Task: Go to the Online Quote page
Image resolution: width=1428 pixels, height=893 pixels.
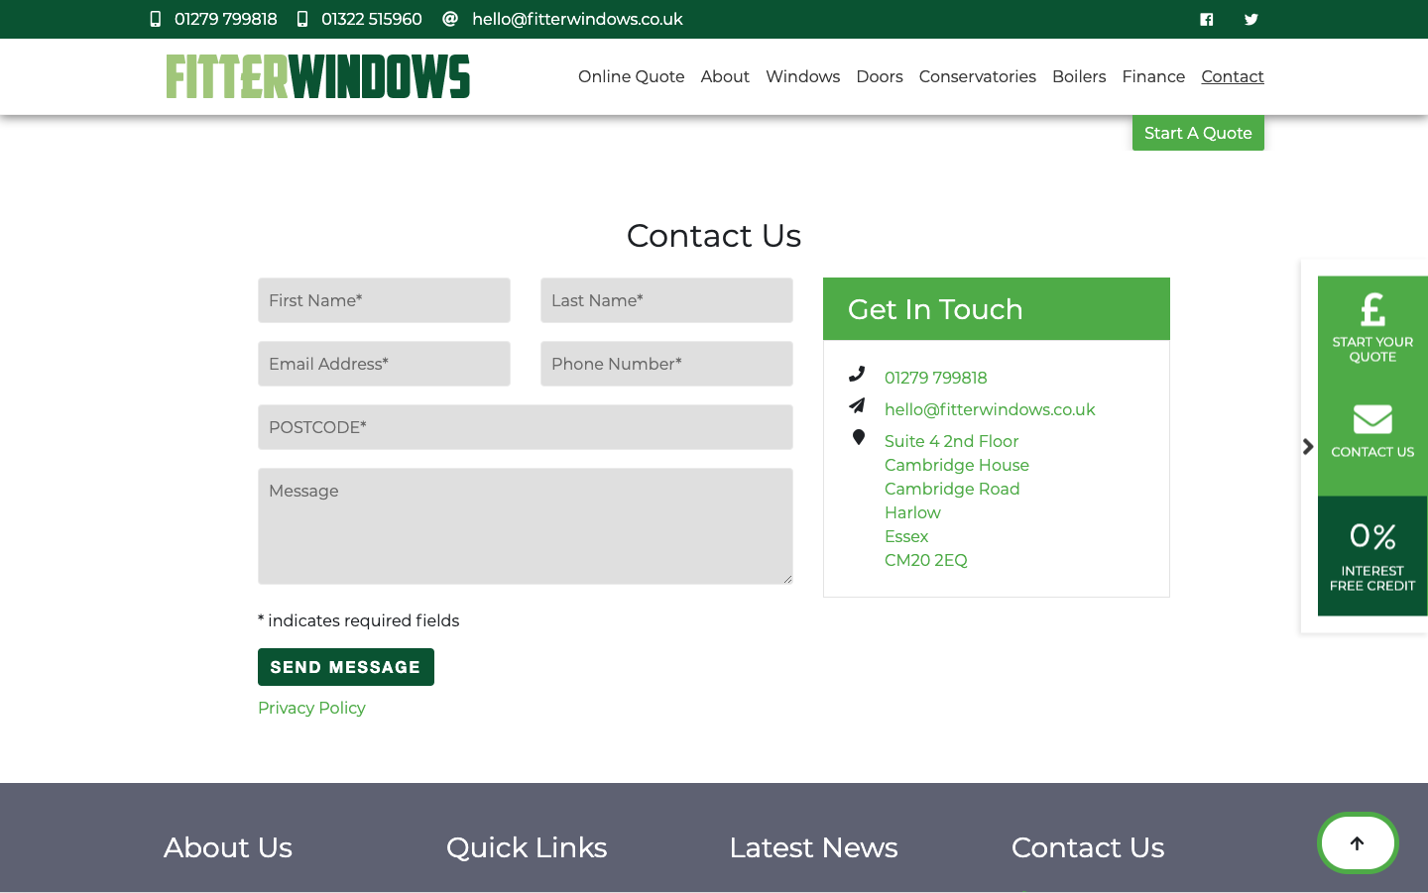Action: 631,76
